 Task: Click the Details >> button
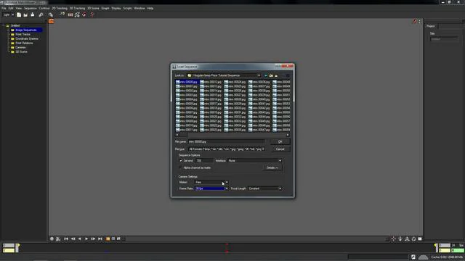(272, 167)
